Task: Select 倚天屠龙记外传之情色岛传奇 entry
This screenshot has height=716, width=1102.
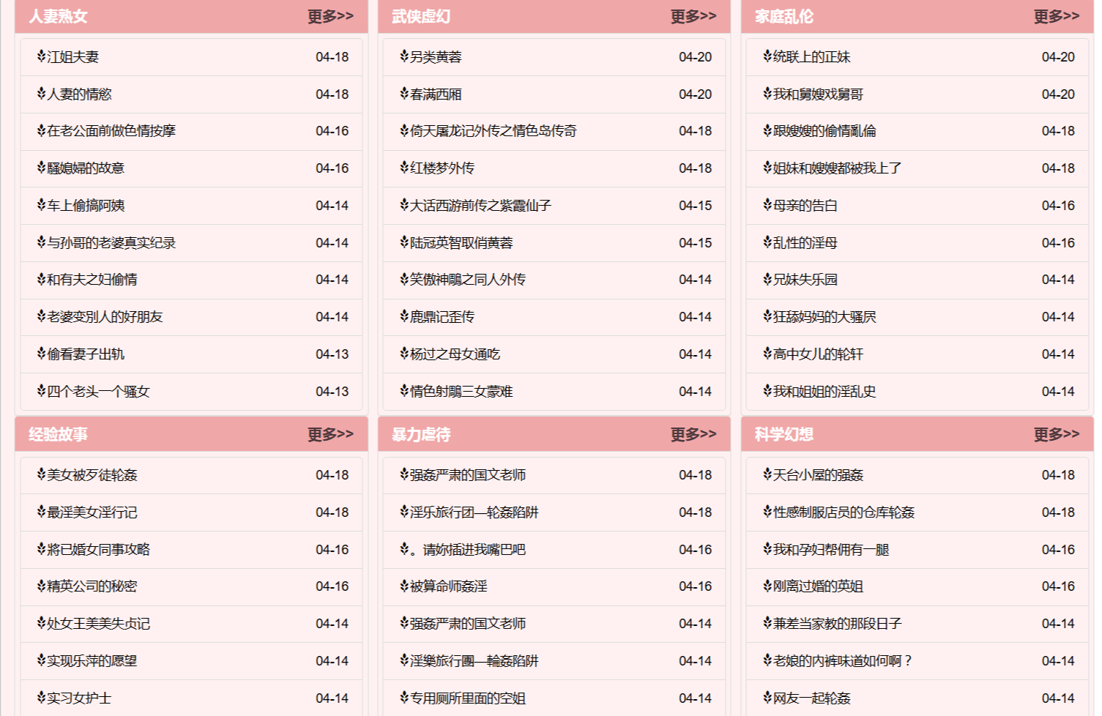Action: click(x=494, y=131)
